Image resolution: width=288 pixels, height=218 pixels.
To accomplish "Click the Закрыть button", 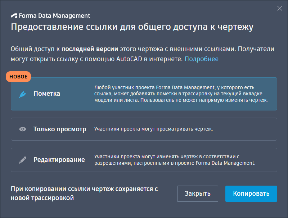I will click(197, 194).
